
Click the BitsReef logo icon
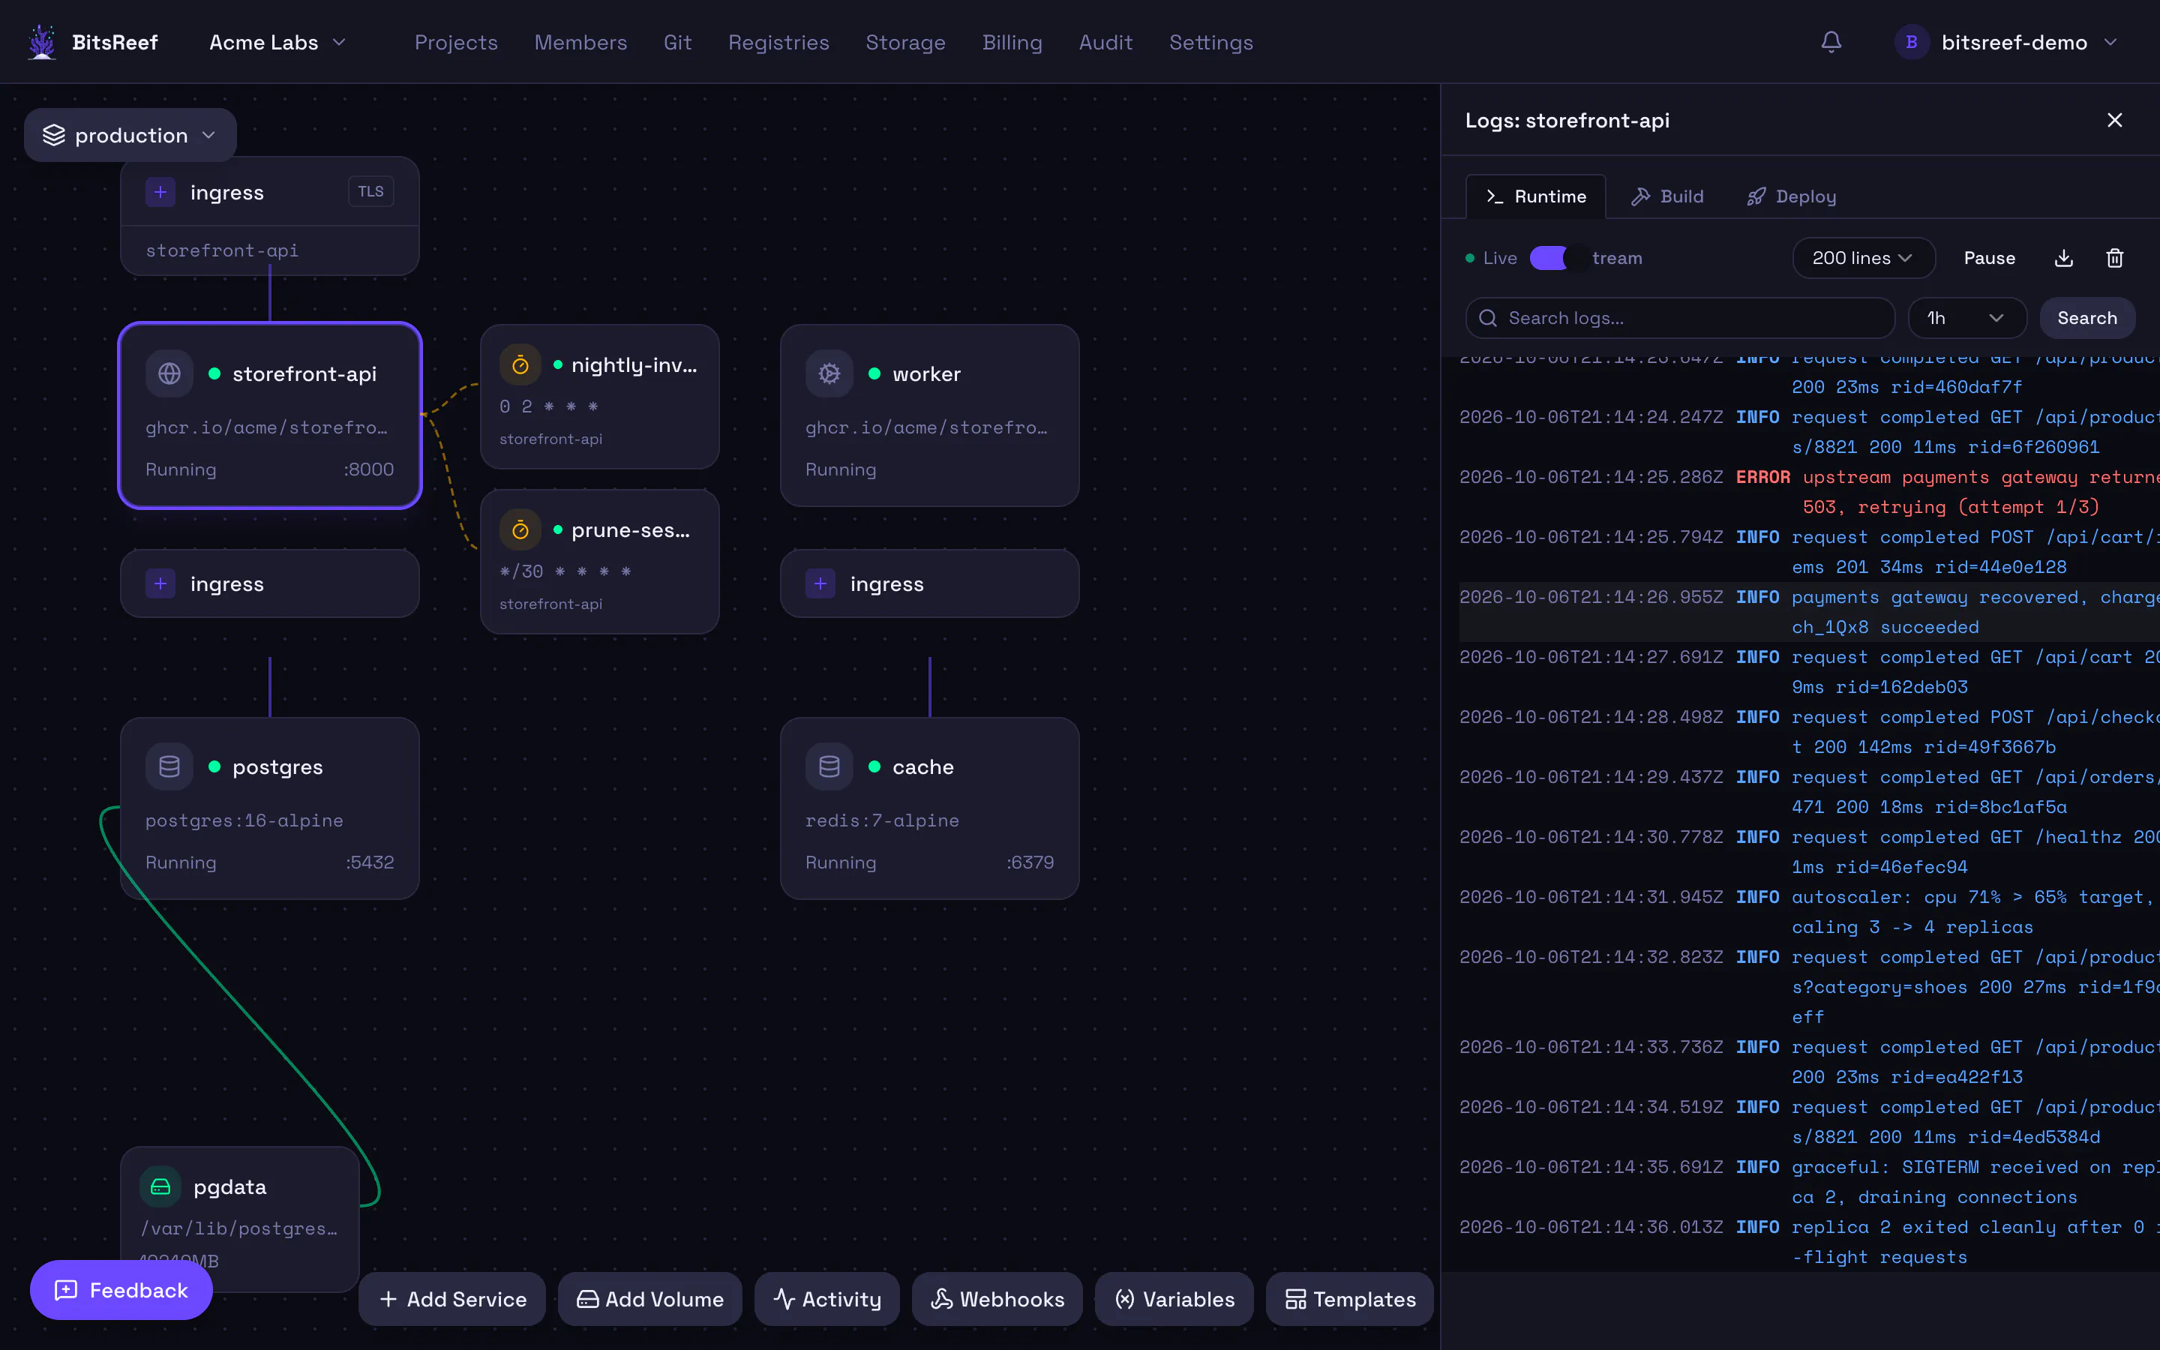pos(42,42)
